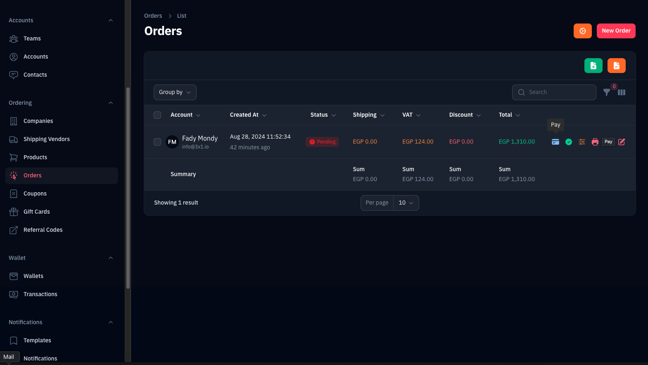Click the blue credit-card pay icon for Fady Mondy

(x=555, y=142)
